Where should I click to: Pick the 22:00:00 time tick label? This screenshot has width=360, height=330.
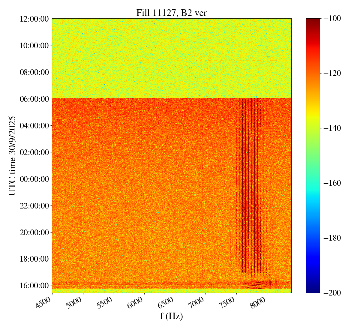point(34,206)
